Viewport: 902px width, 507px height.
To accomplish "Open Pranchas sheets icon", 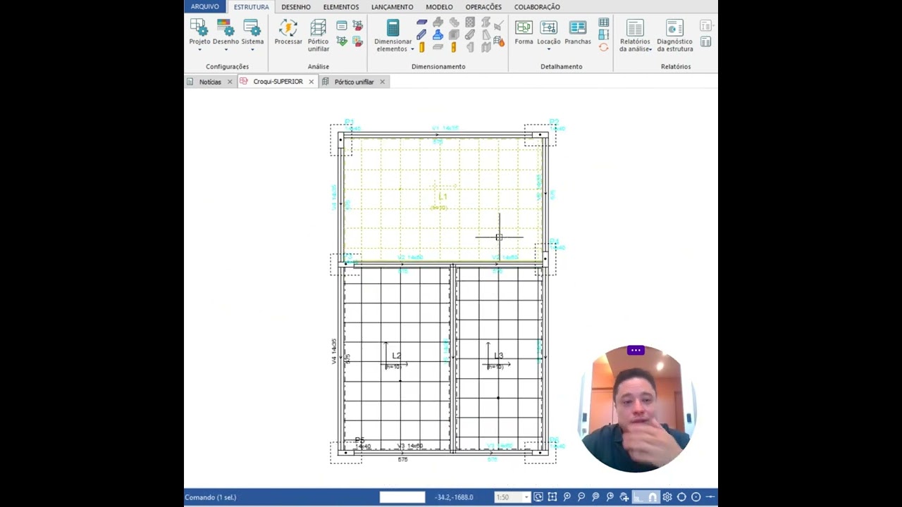I will (x=578, y=28).
